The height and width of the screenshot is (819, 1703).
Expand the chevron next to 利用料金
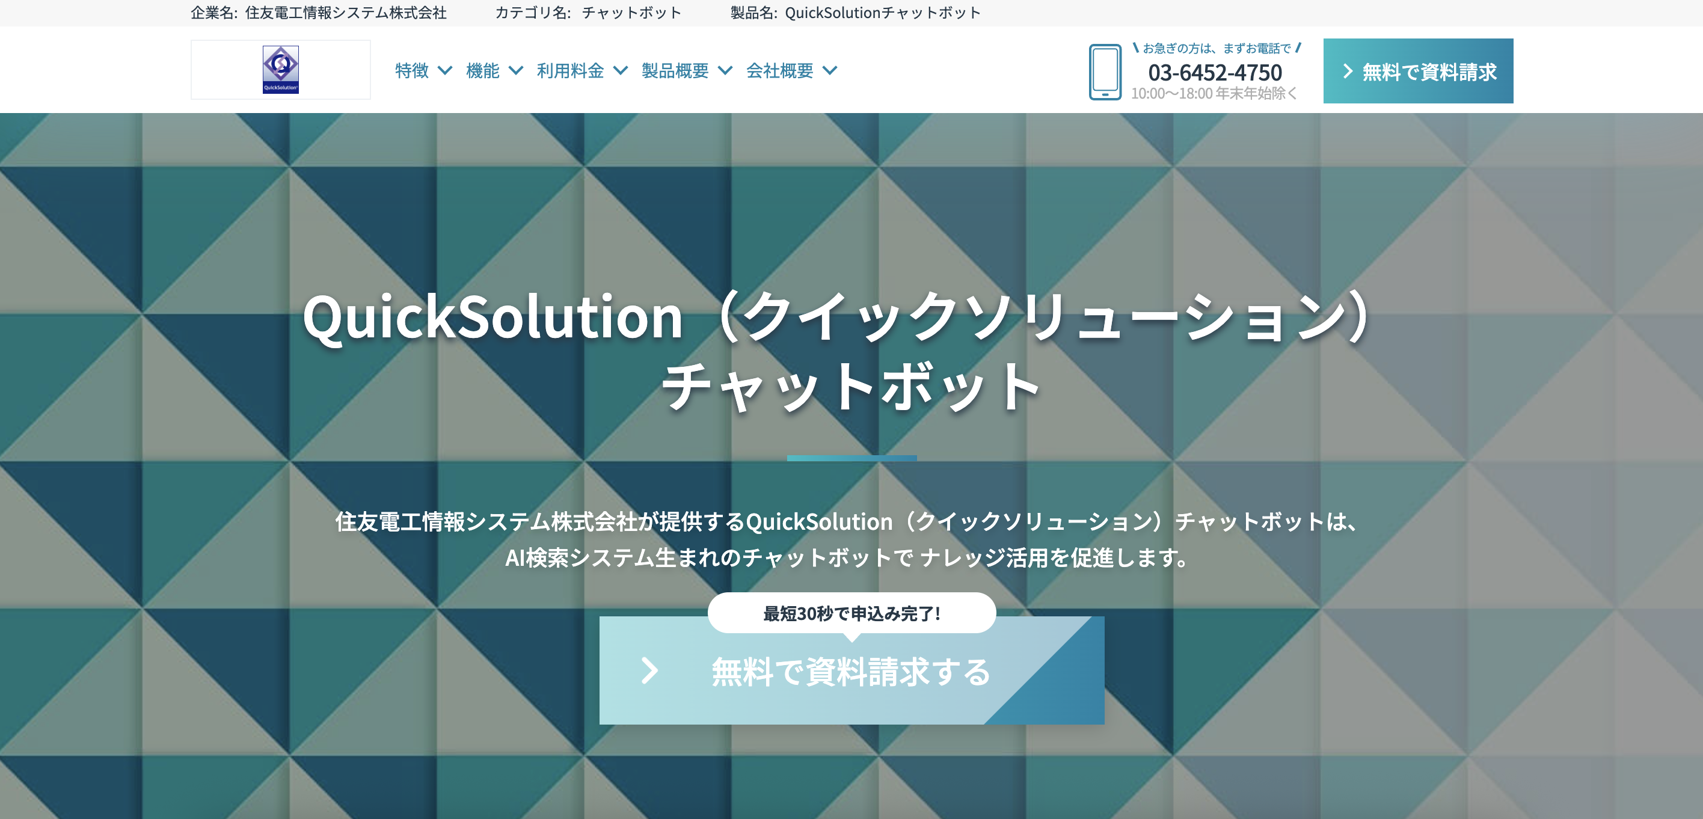(x=620, y=70)
